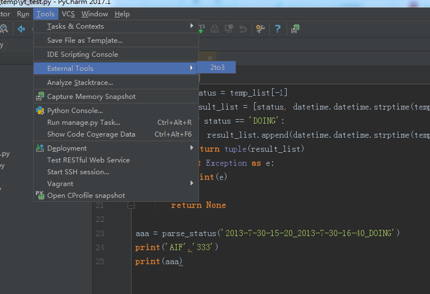Click print('AIF','333') on line 24
Screen dimensions: 430x294
pyautogui.click(x=176, y=247)
